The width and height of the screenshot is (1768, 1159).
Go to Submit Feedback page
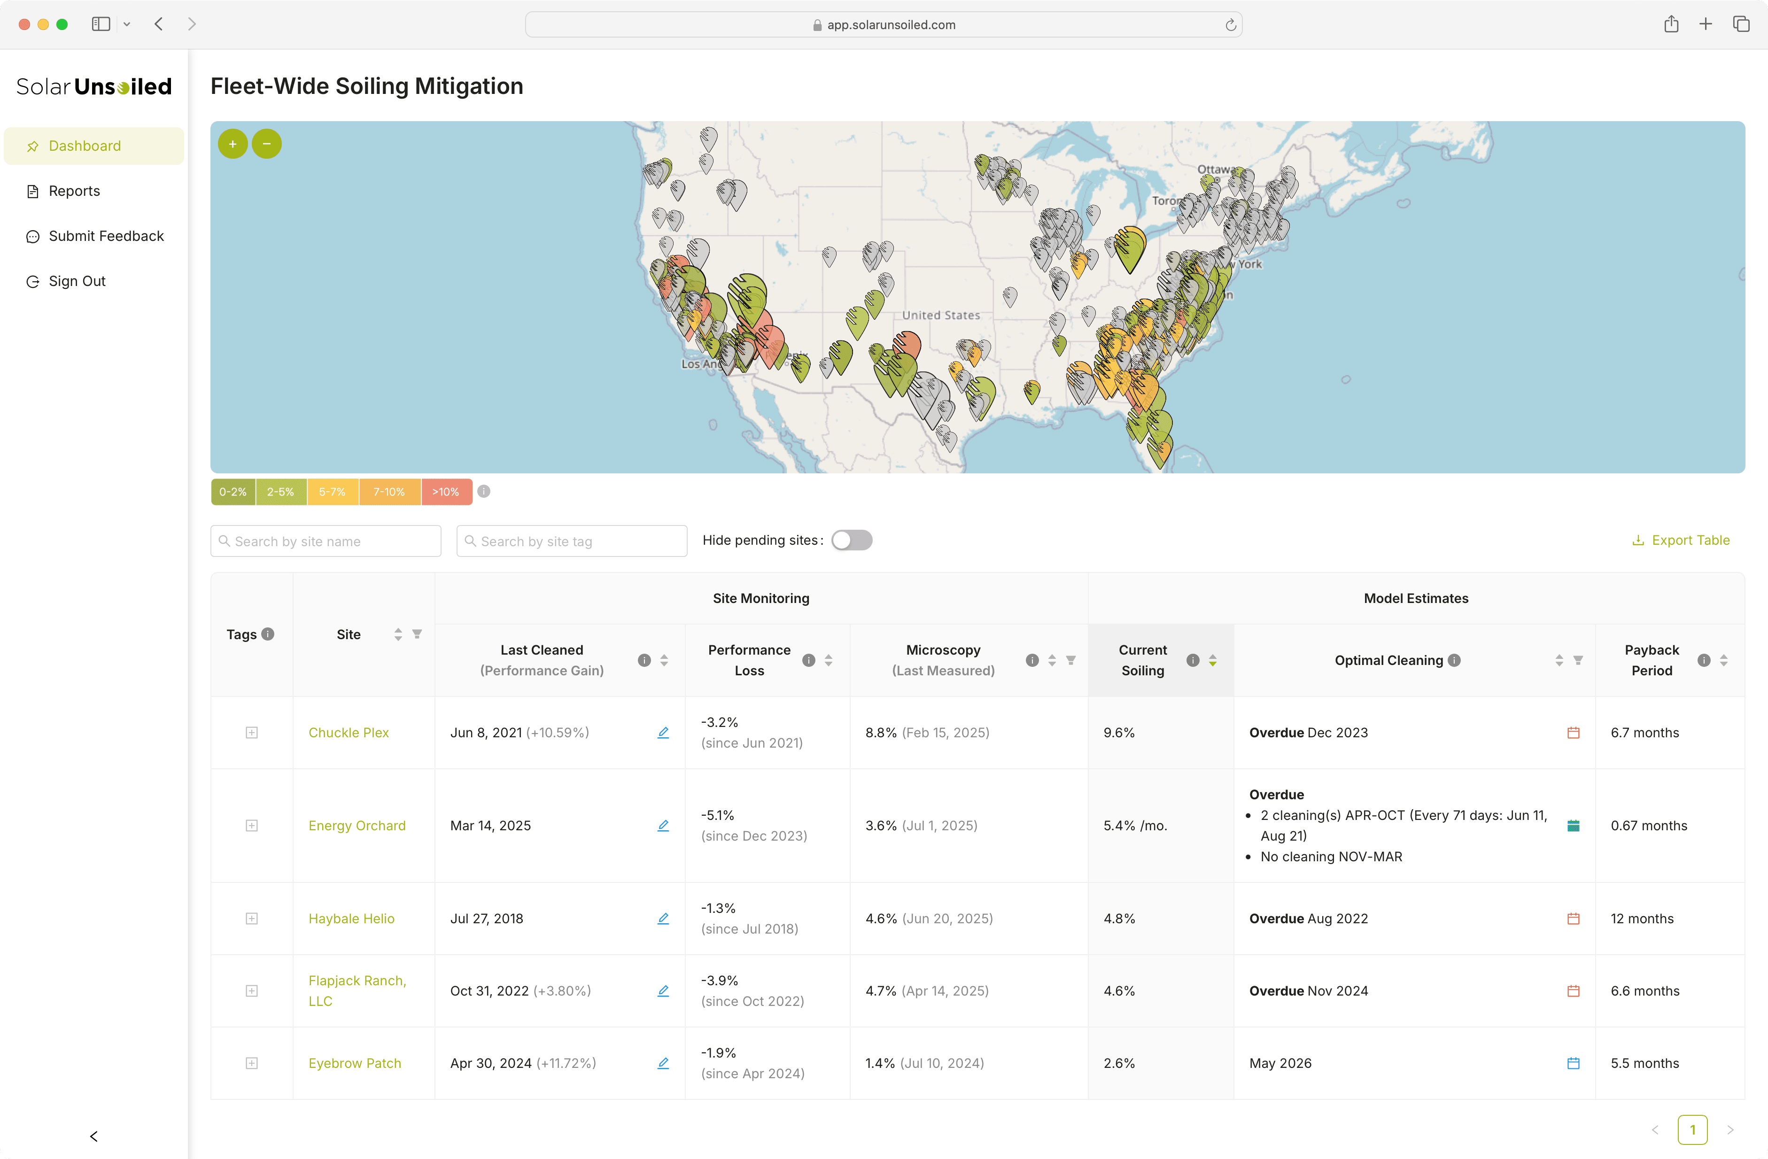106,236
